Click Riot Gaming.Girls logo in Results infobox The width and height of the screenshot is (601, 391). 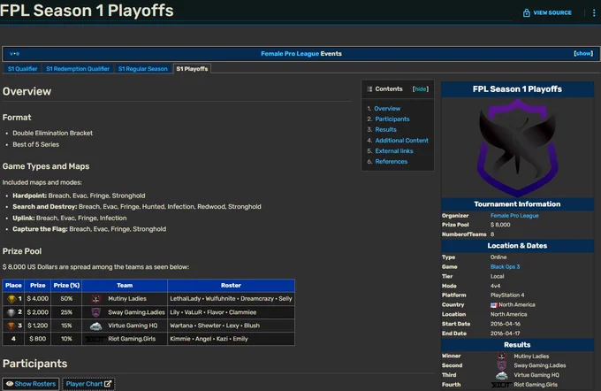[x=501, y=385]
